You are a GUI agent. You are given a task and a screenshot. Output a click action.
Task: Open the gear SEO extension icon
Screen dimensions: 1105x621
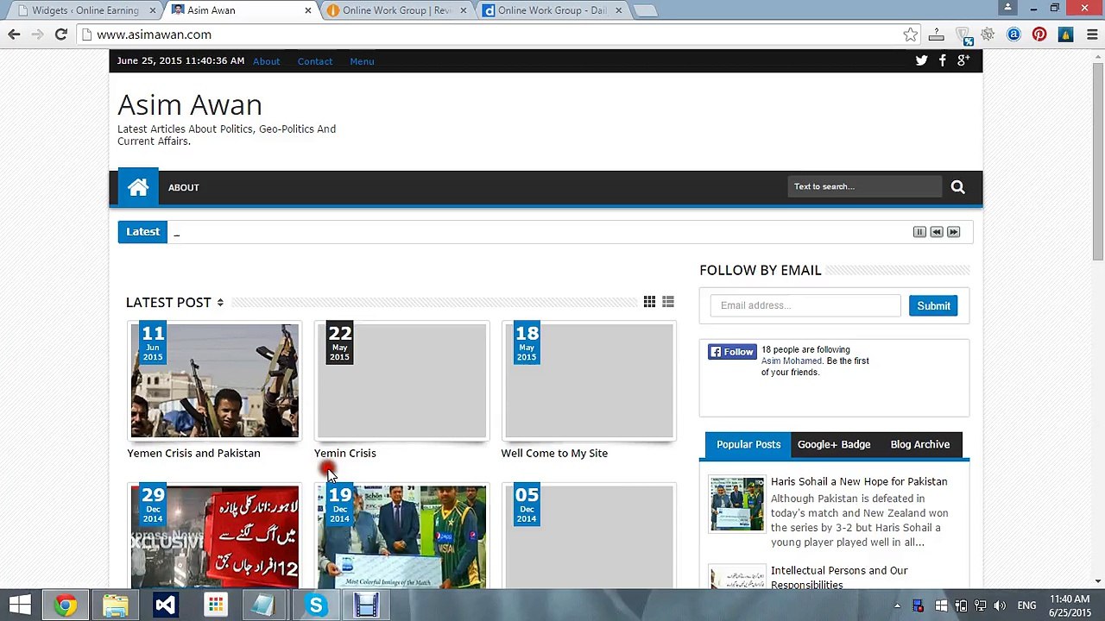coord(988,34)
